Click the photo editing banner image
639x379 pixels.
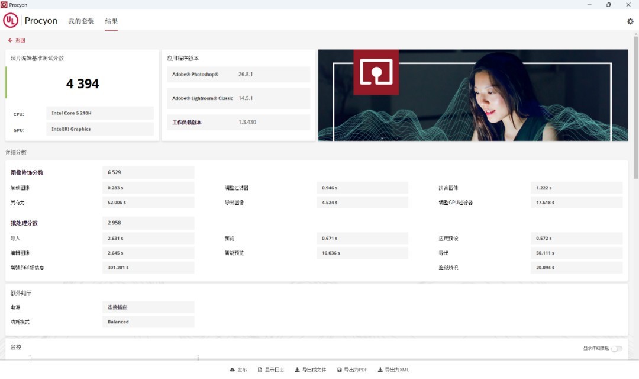tap(473, 95)
